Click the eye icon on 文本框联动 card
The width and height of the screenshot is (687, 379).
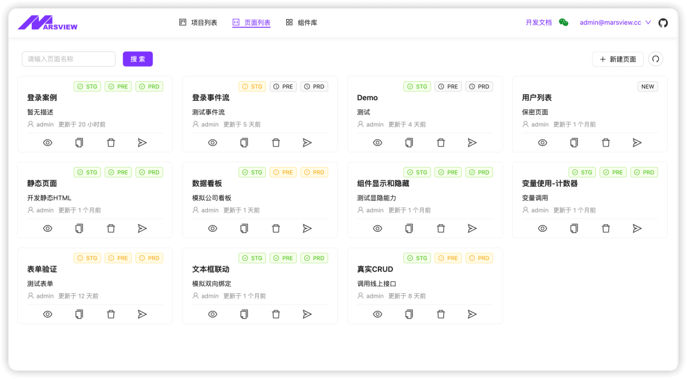[x=212, y=314]
